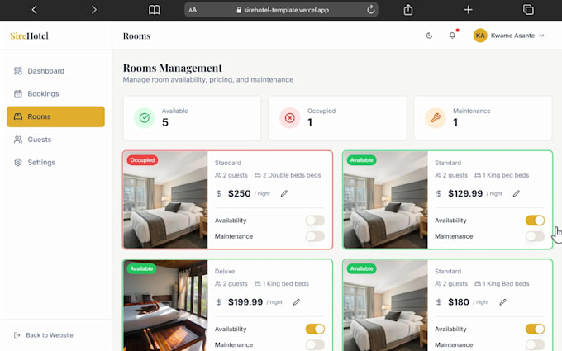Open the $250 Standard room photo

pos(165,200)
